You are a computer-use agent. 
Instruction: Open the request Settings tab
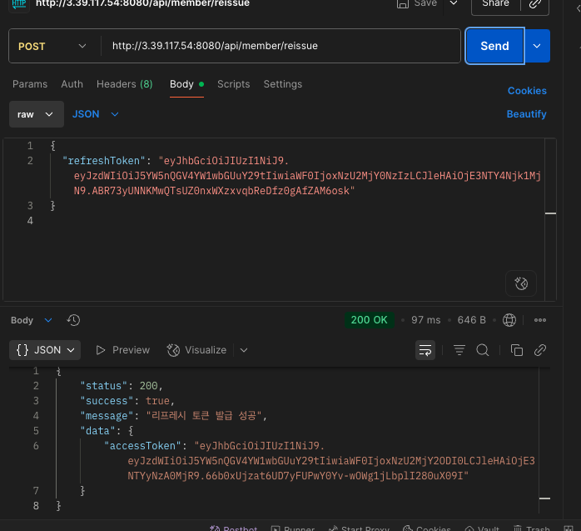(x=283, y=84)
